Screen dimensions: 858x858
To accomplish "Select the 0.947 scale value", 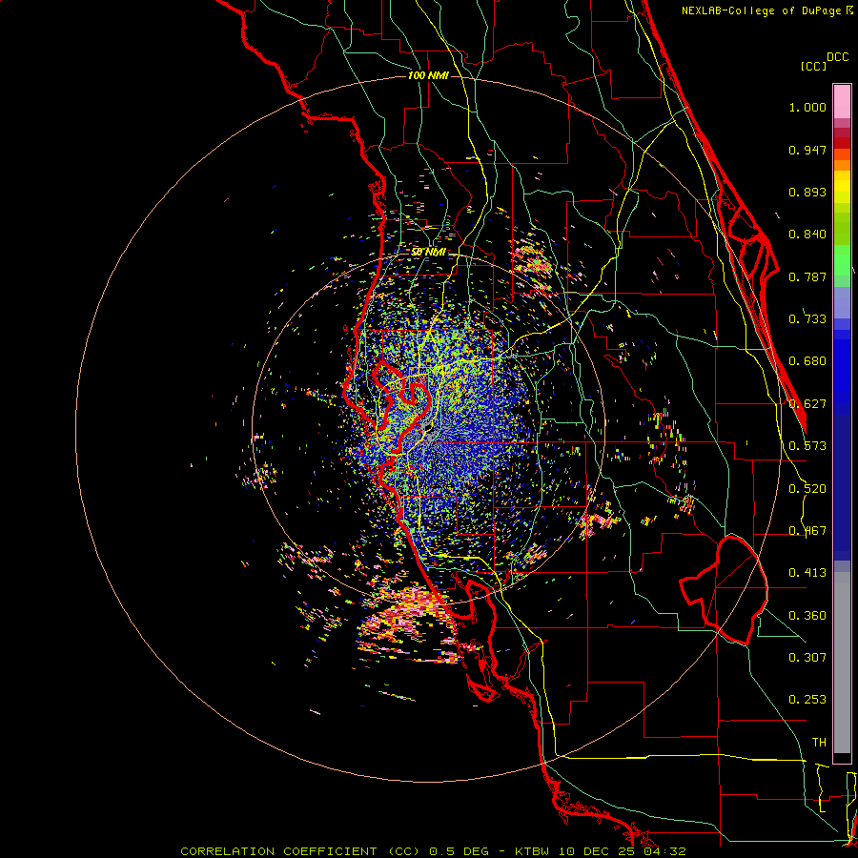I will point(807,150).
